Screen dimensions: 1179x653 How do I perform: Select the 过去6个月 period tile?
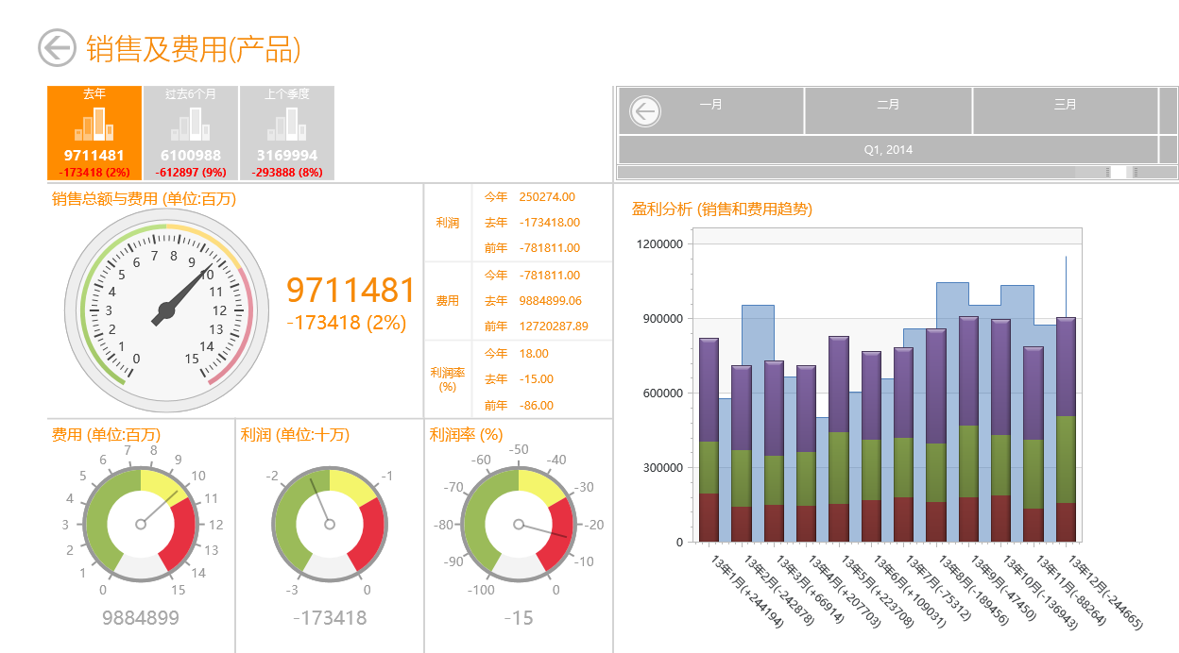pyautogui.click(x=191, y=133)
